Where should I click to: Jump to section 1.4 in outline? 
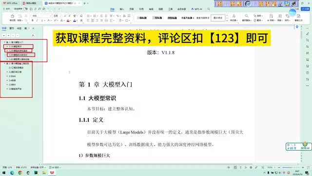point(19,59)
